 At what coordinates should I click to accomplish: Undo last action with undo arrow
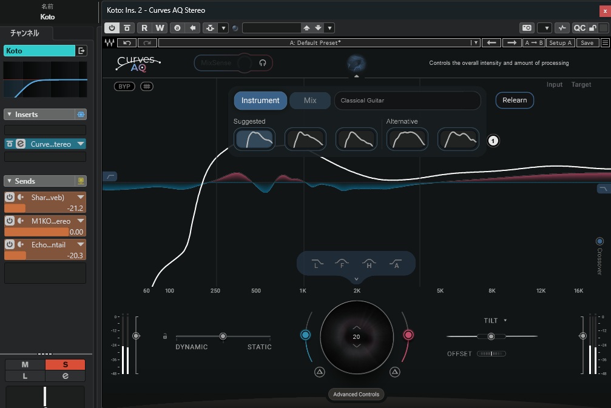click(127, 43)
